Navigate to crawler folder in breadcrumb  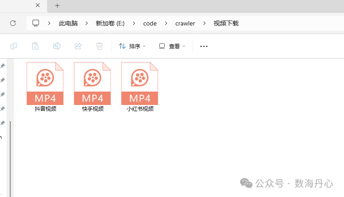tap(185, 23)
